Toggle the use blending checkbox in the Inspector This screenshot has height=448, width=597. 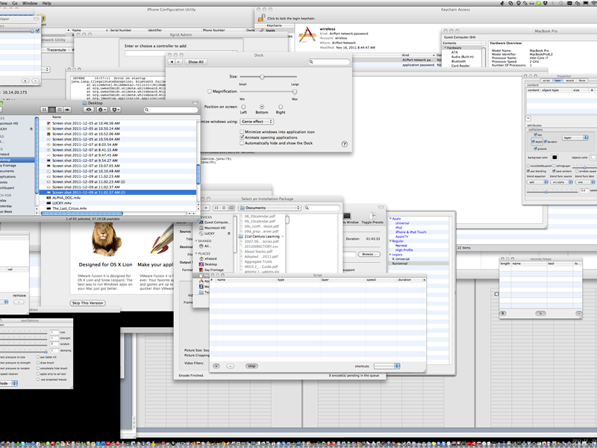528,172
